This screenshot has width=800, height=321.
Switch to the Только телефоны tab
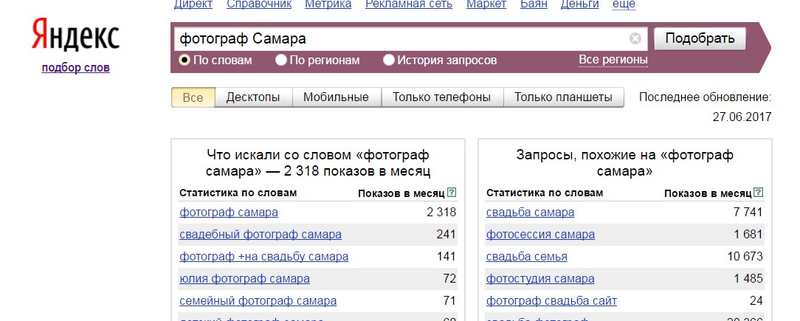(442, 97)
